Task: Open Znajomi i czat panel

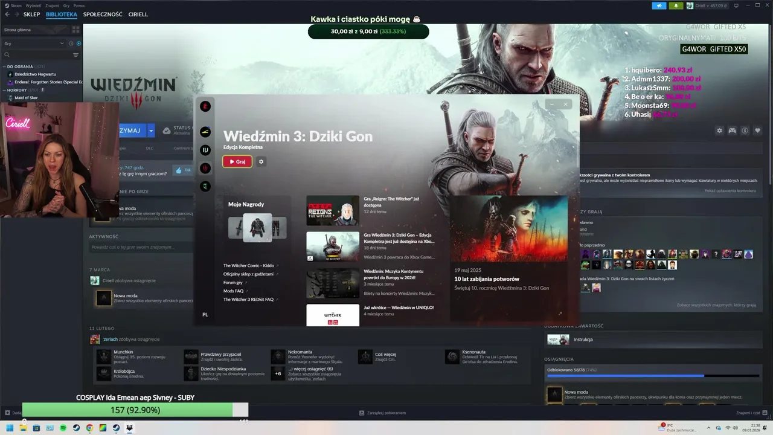Action: [751, 413]
